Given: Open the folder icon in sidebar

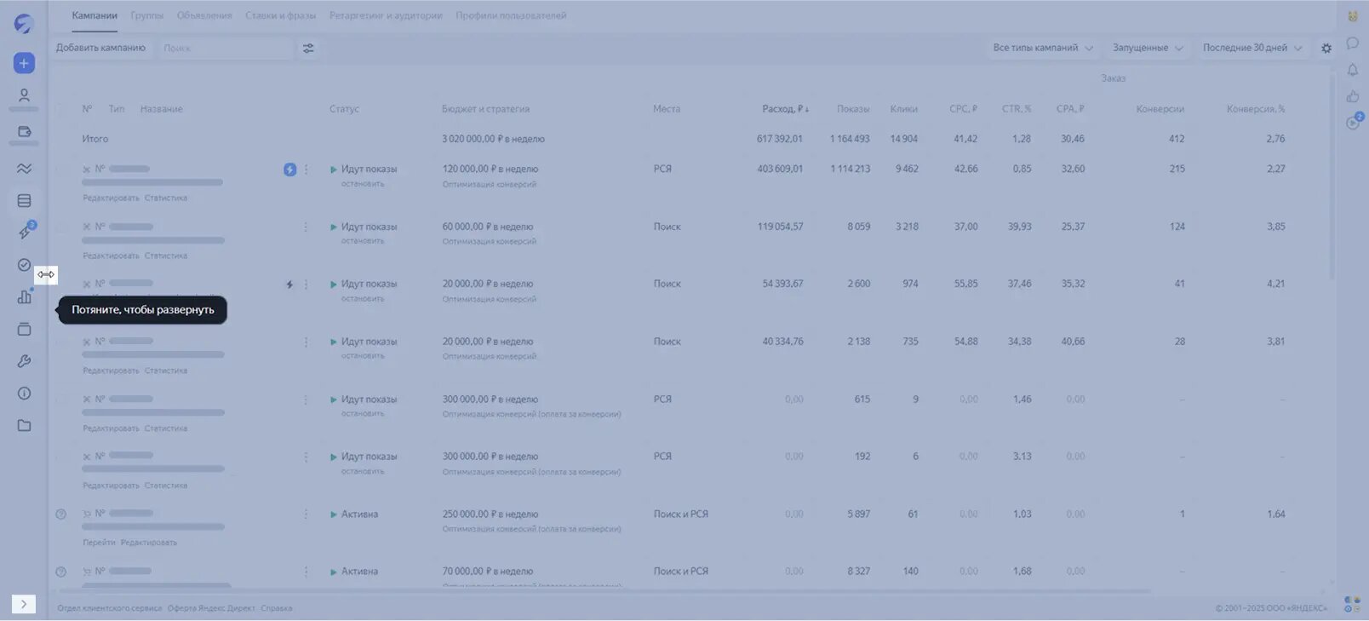Looking at the screenshot, I should pos(24,425).
